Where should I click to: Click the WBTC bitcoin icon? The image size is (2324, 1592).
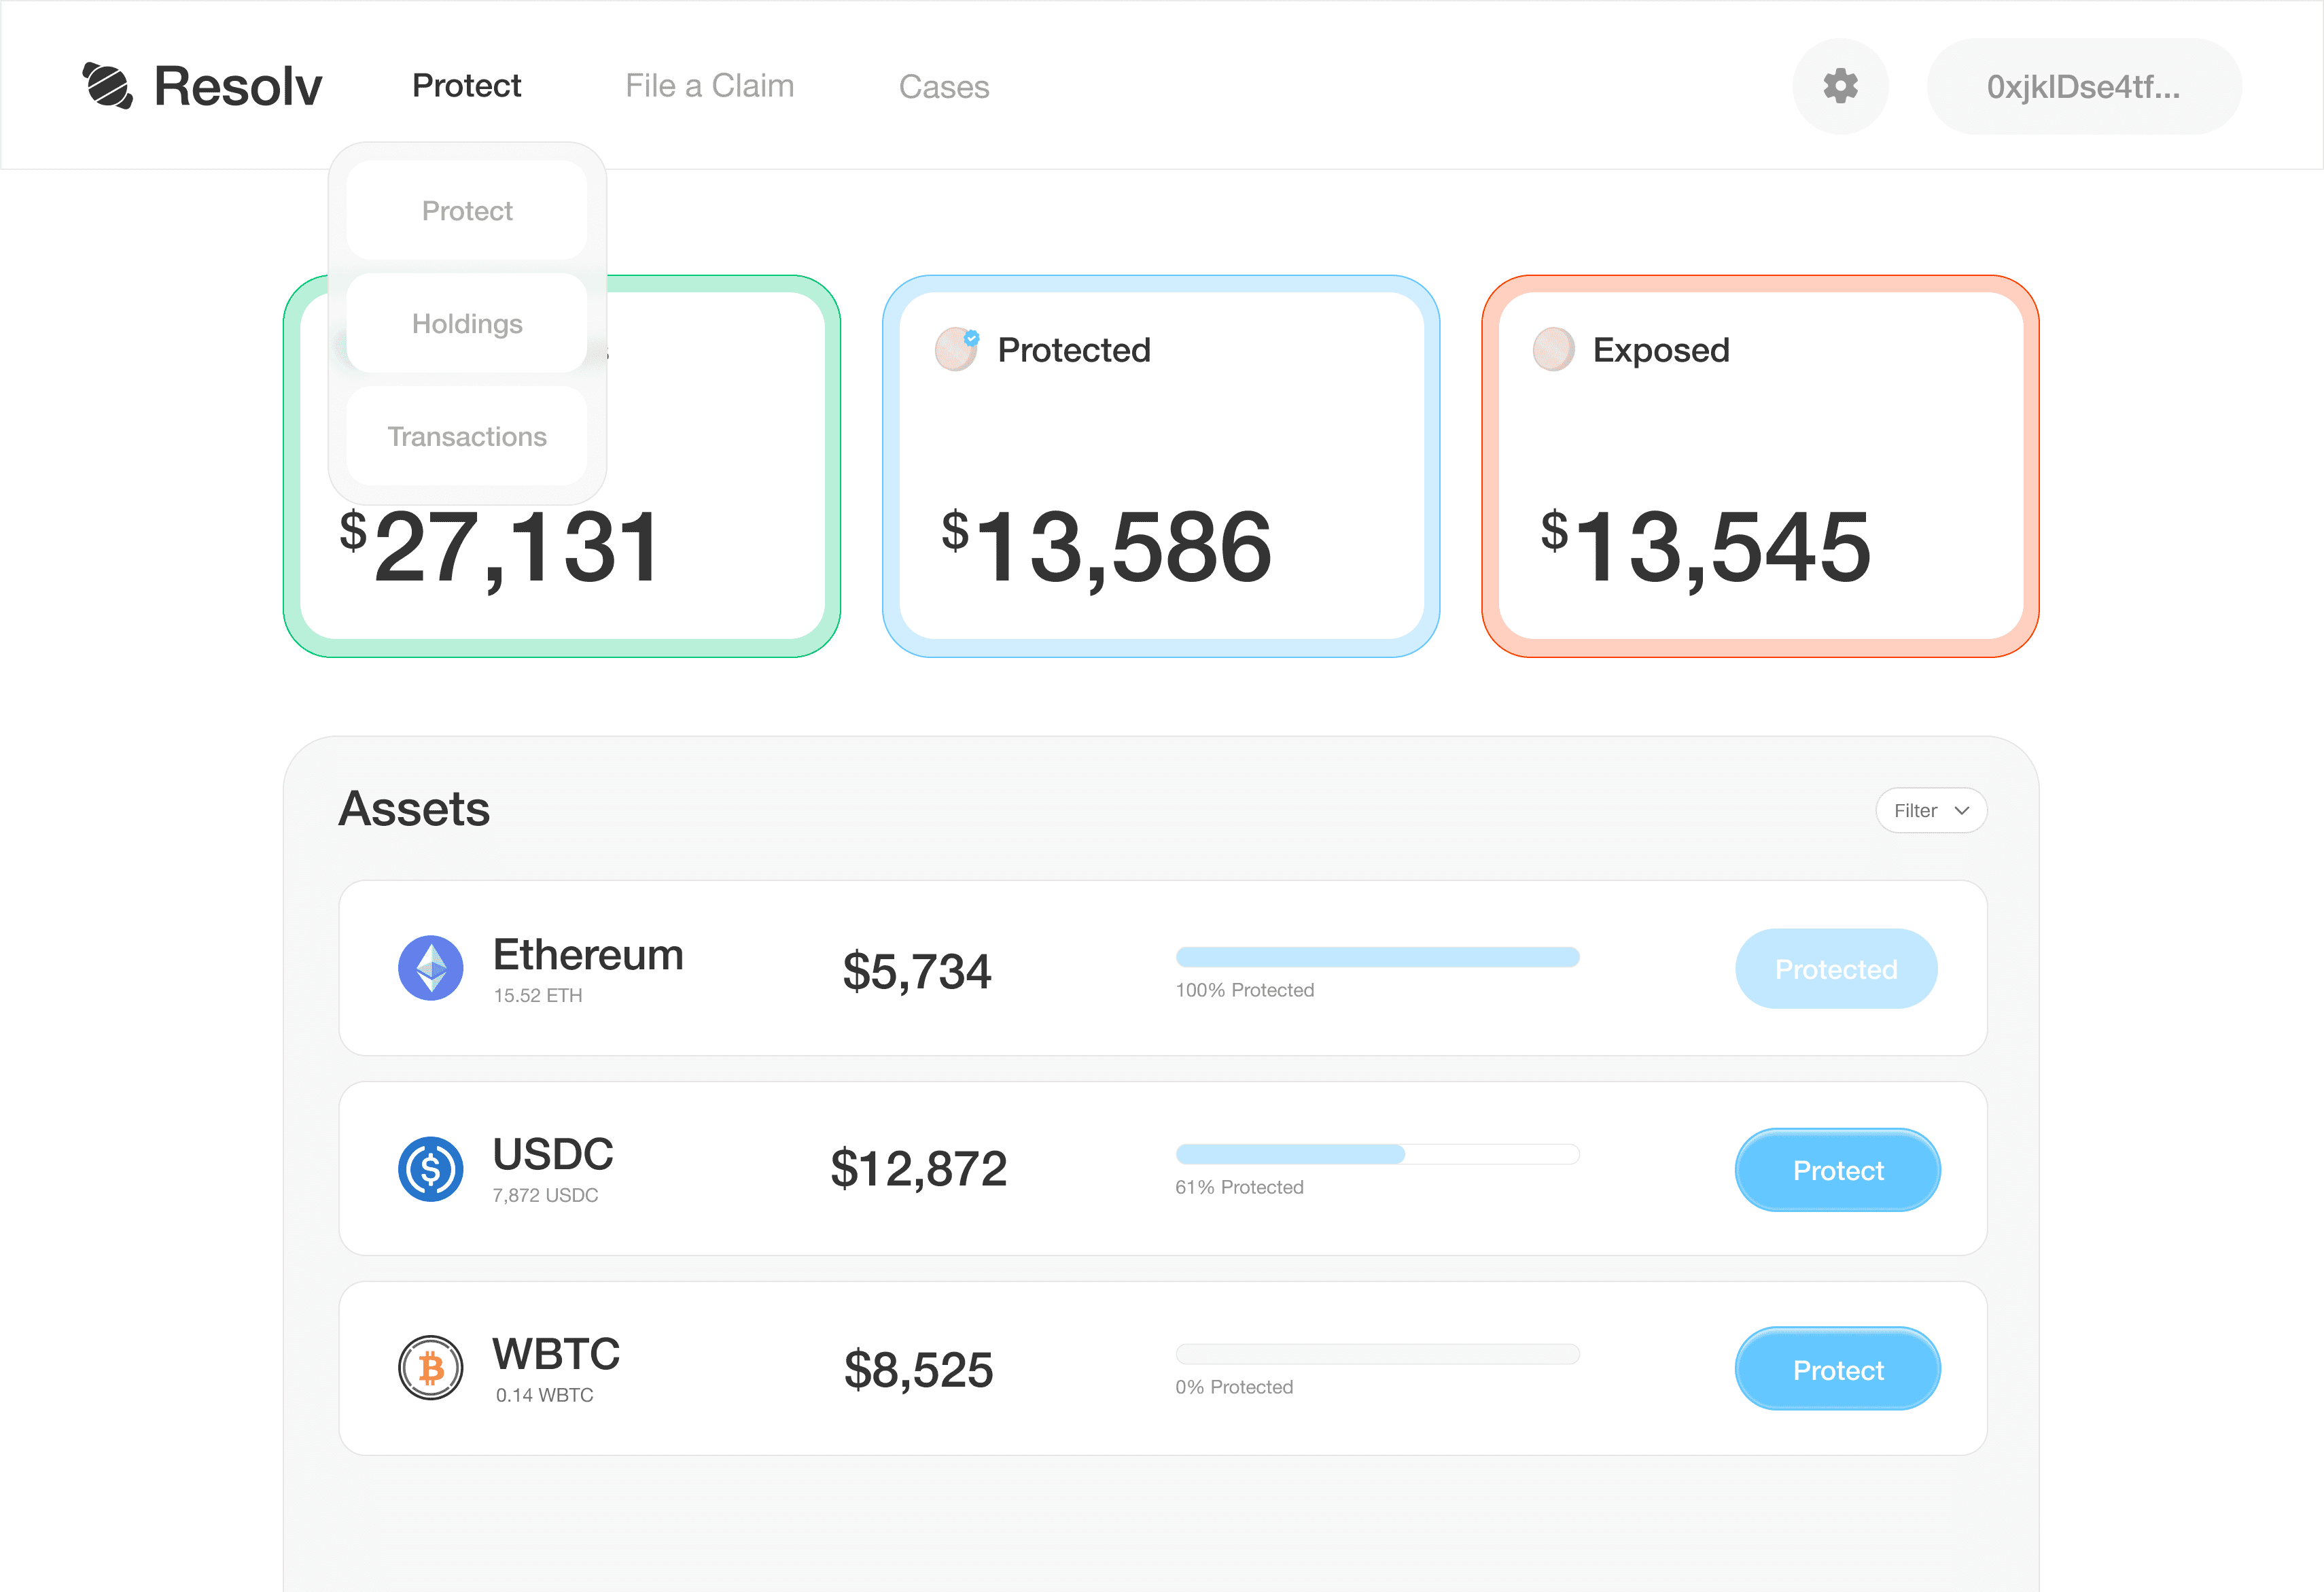click(430, 1368)
